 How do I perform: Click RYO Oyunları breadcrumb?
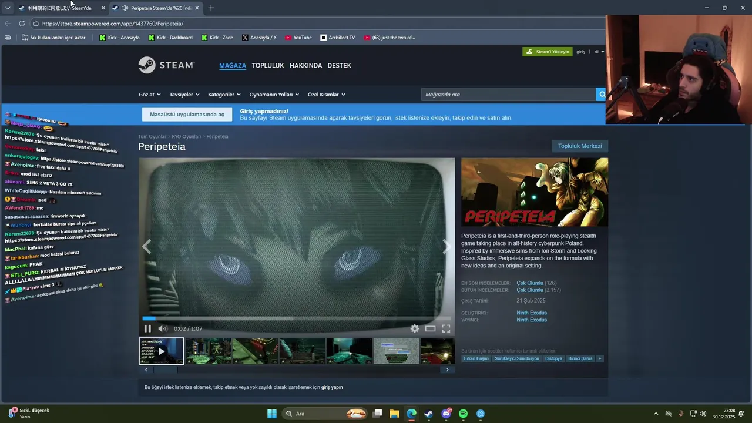(186, 136)
